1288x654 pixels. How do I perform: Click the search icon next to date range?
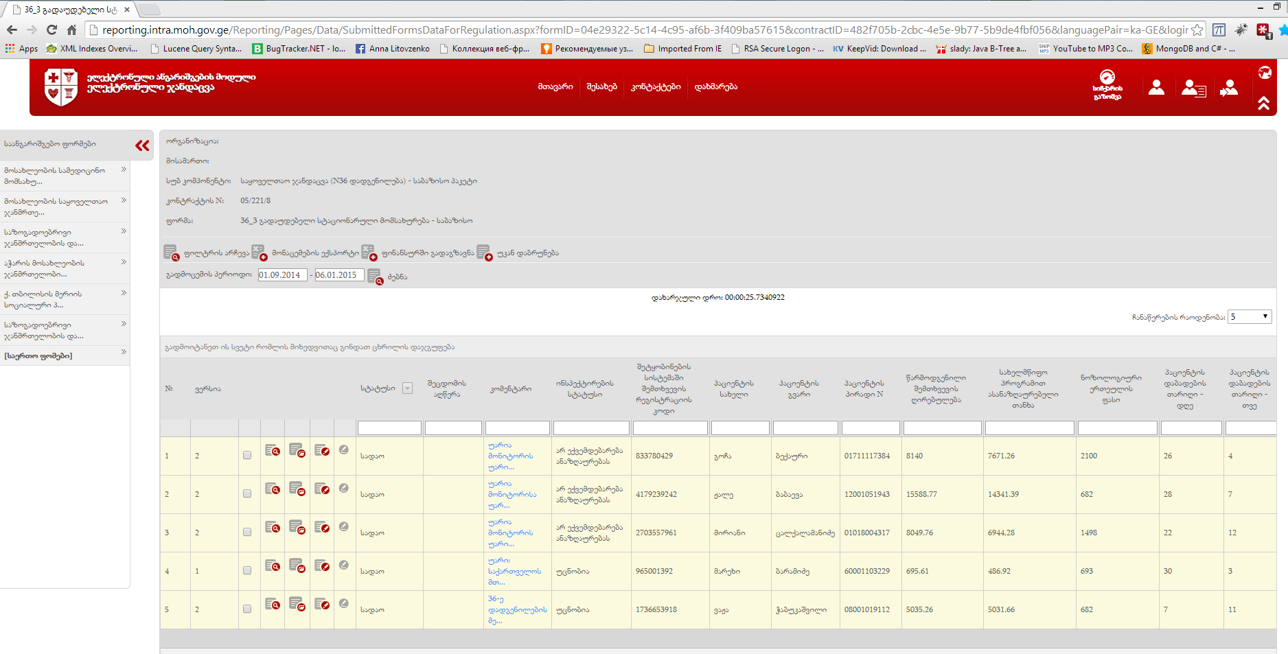coord(375,277)
